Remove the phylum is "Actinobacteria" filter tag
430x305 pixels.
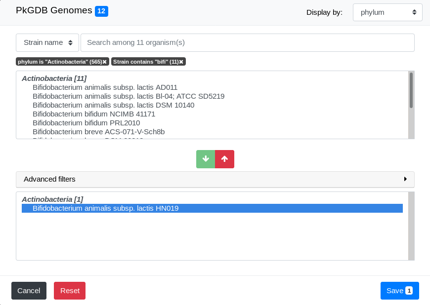click(104, 62)
